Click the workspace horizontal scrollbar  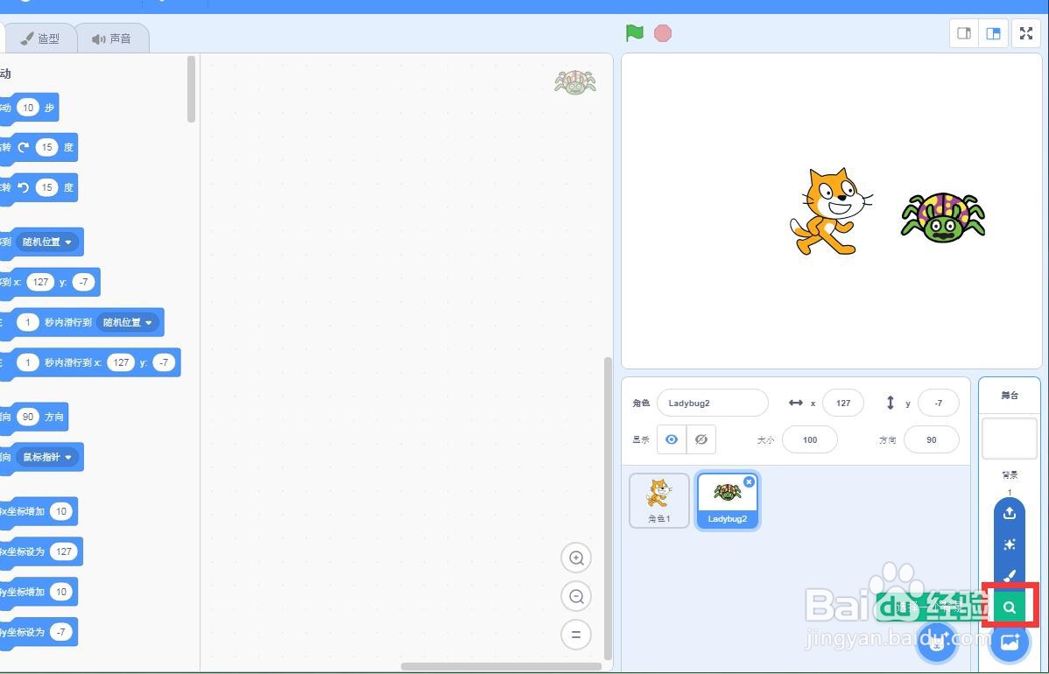click(502, 666)
